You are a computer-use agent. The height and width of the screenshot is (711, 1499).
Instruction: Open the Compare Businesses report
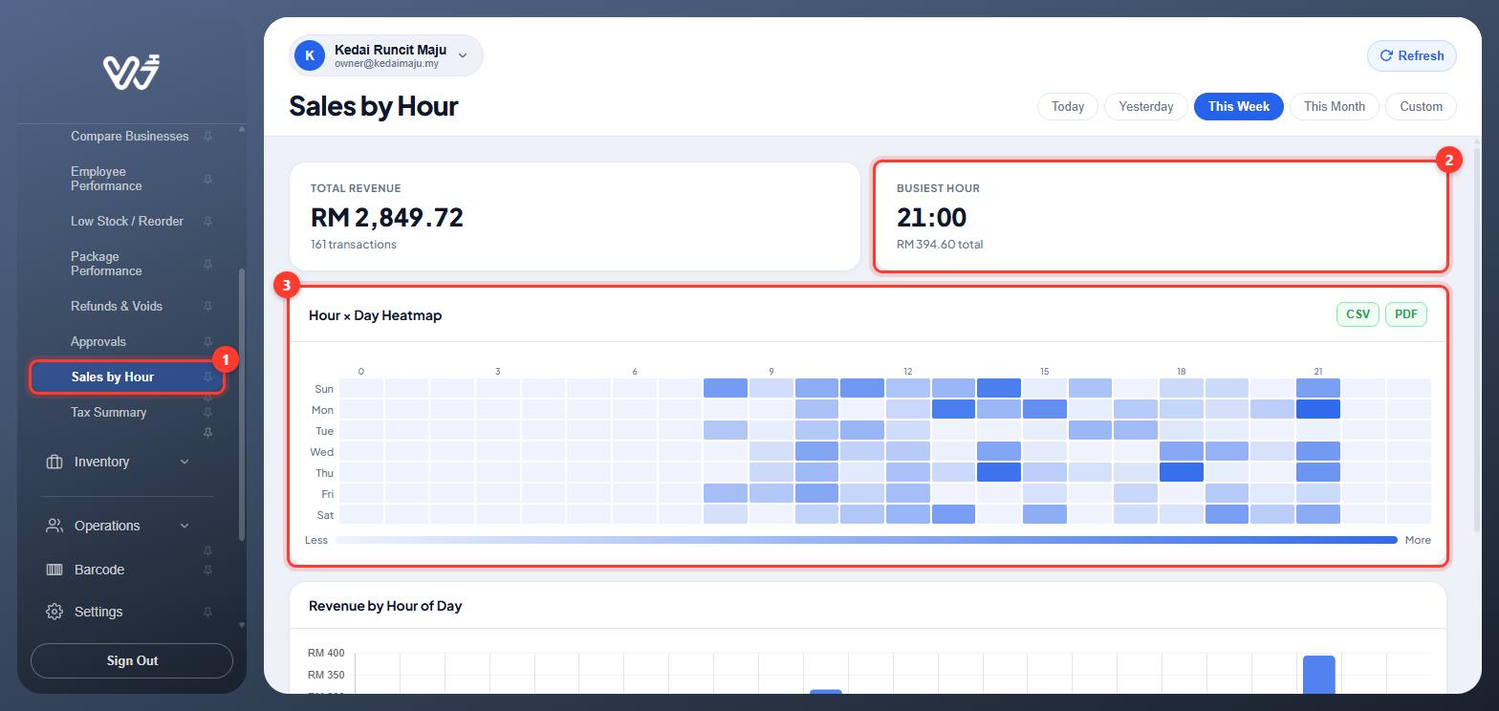pos(130,136)
